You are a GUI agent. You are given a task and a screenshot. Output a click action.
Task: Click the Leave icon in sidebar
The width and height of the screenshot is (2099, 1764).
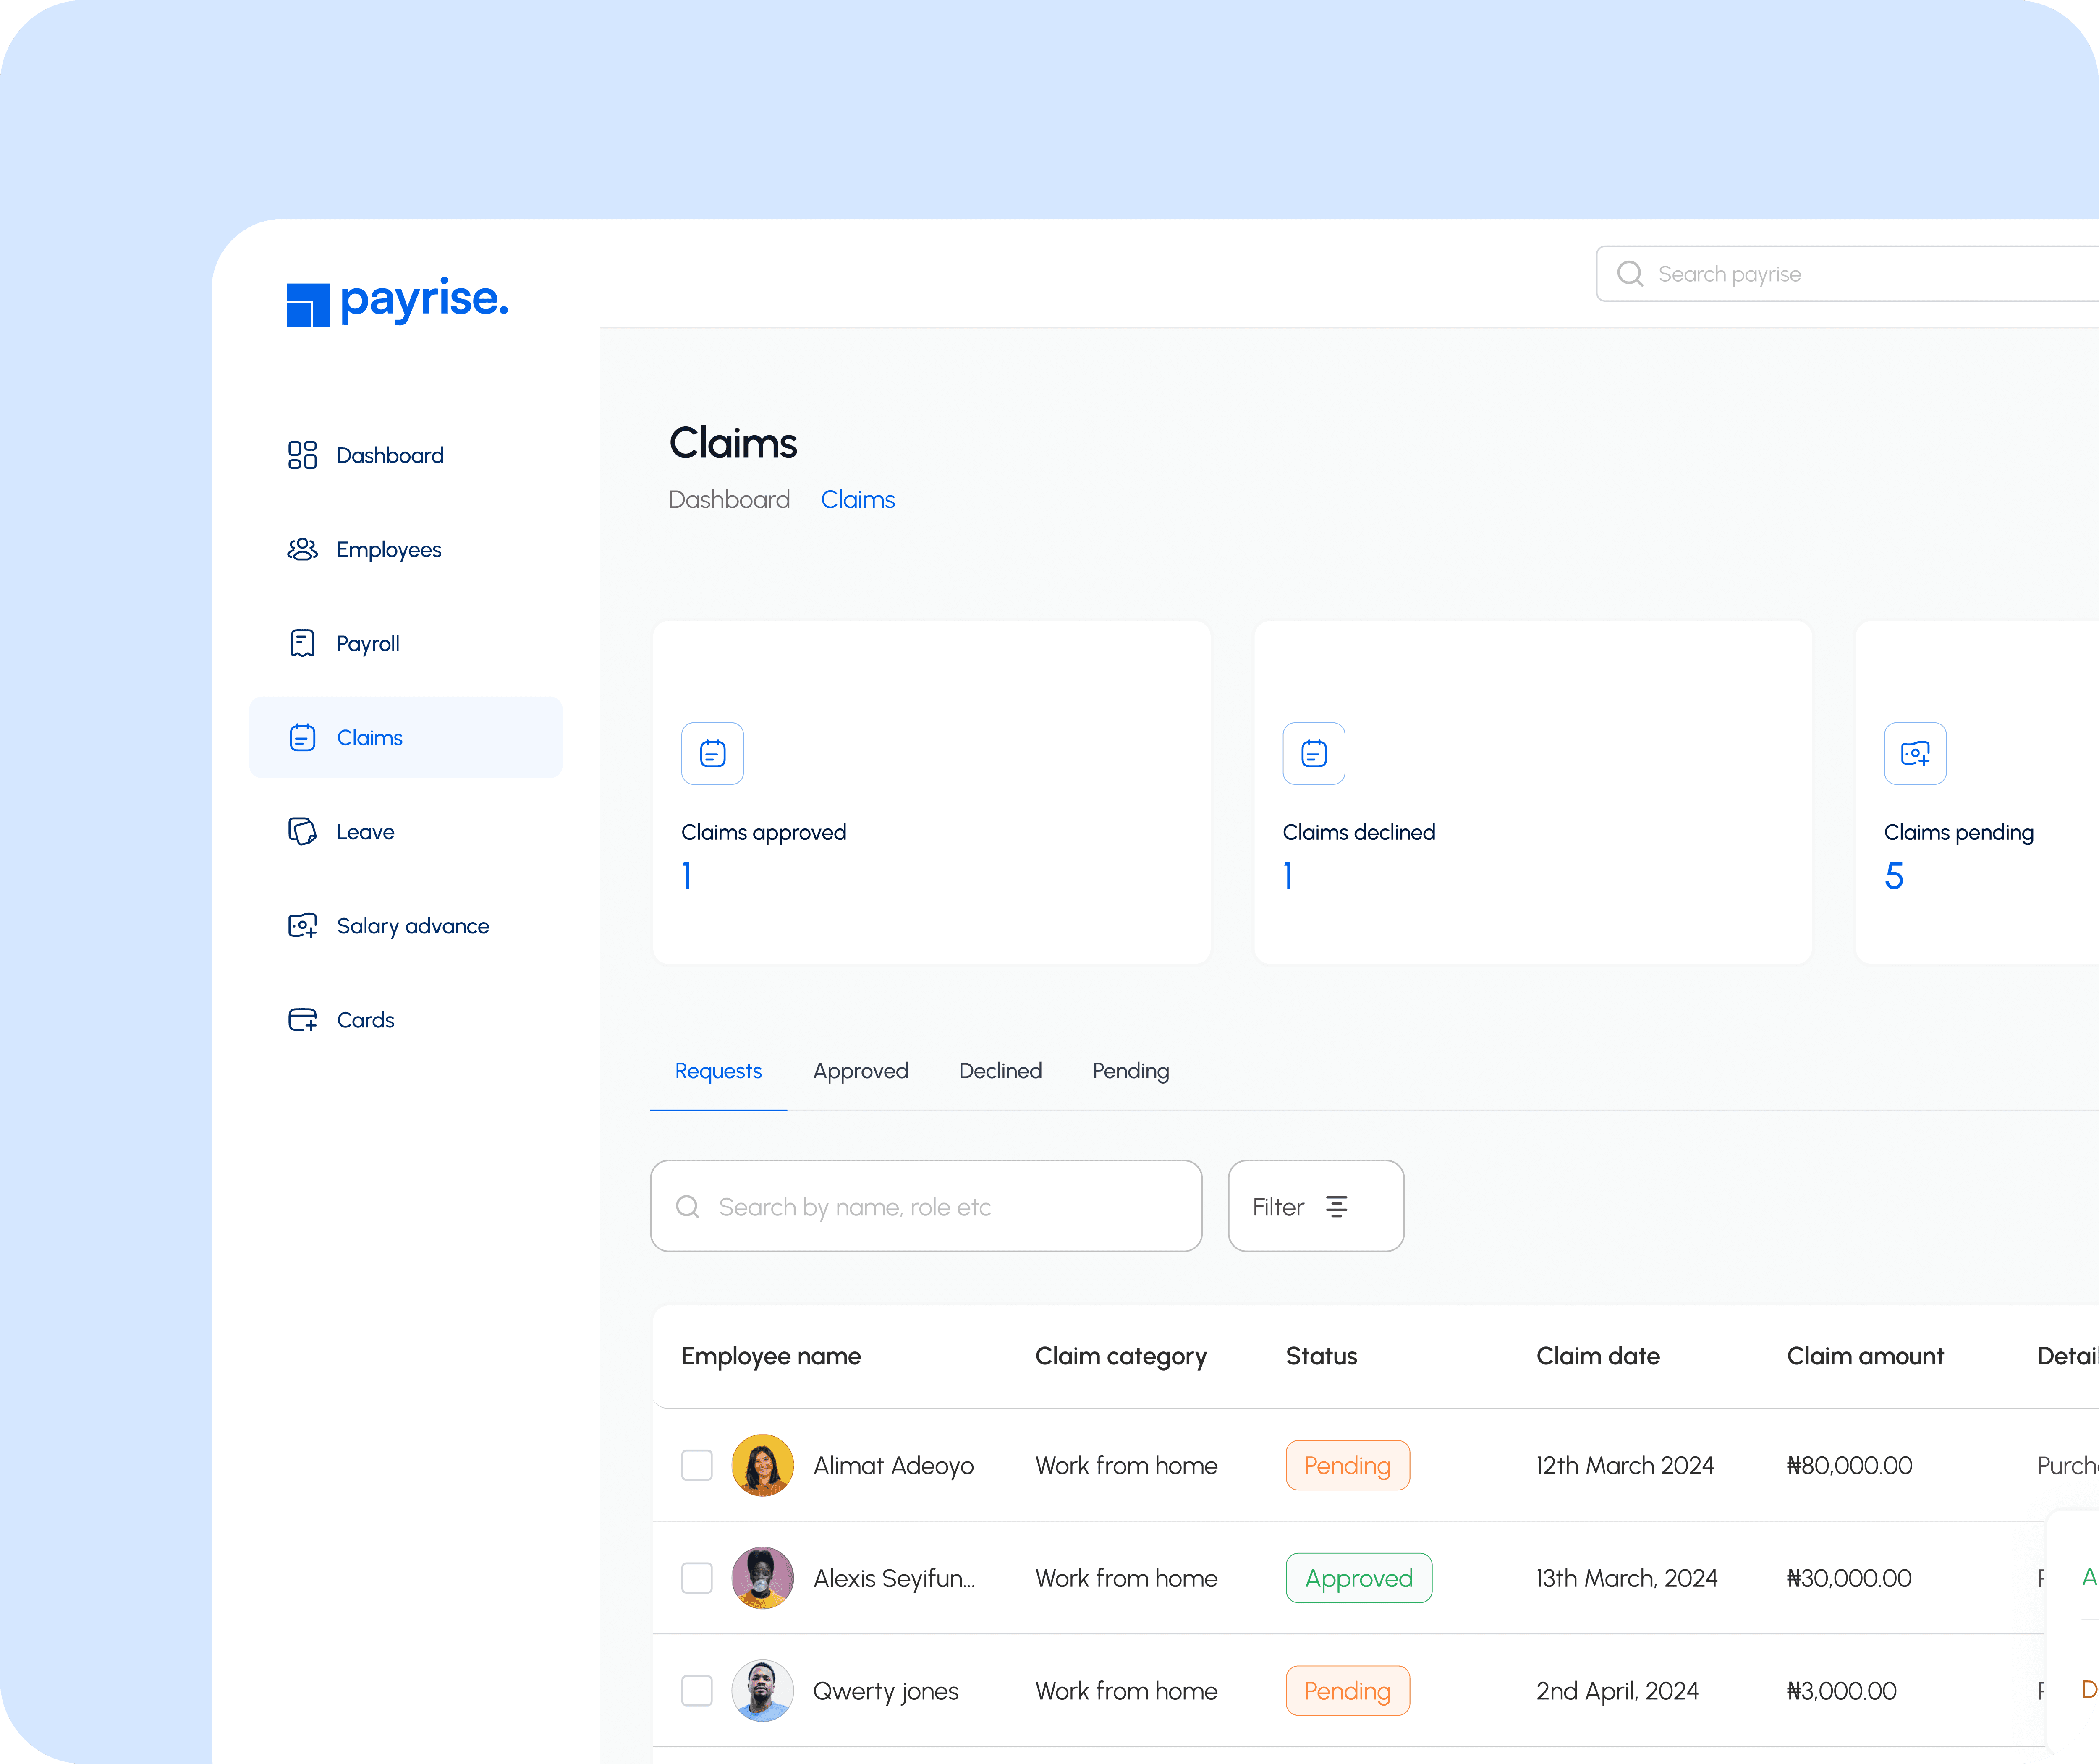(302, 831)
